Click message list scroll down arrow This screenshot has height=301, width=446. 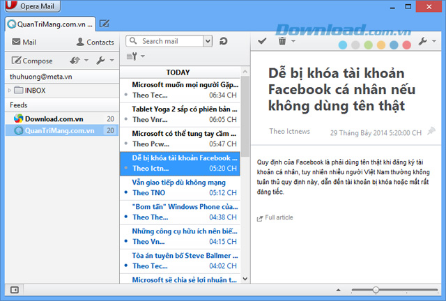coord(245,279)
